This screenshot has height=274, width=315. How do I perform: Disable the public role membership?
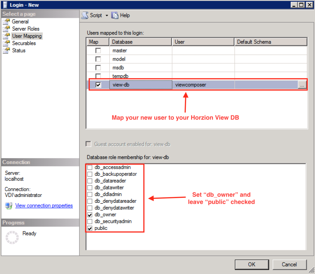coord(90,228)
